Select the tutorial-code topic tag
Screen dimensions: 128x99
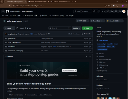point(111,47)
